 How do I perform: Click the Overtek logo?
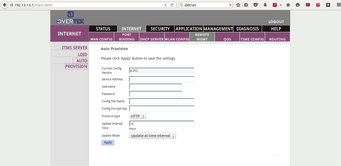(x=70, y=18)
